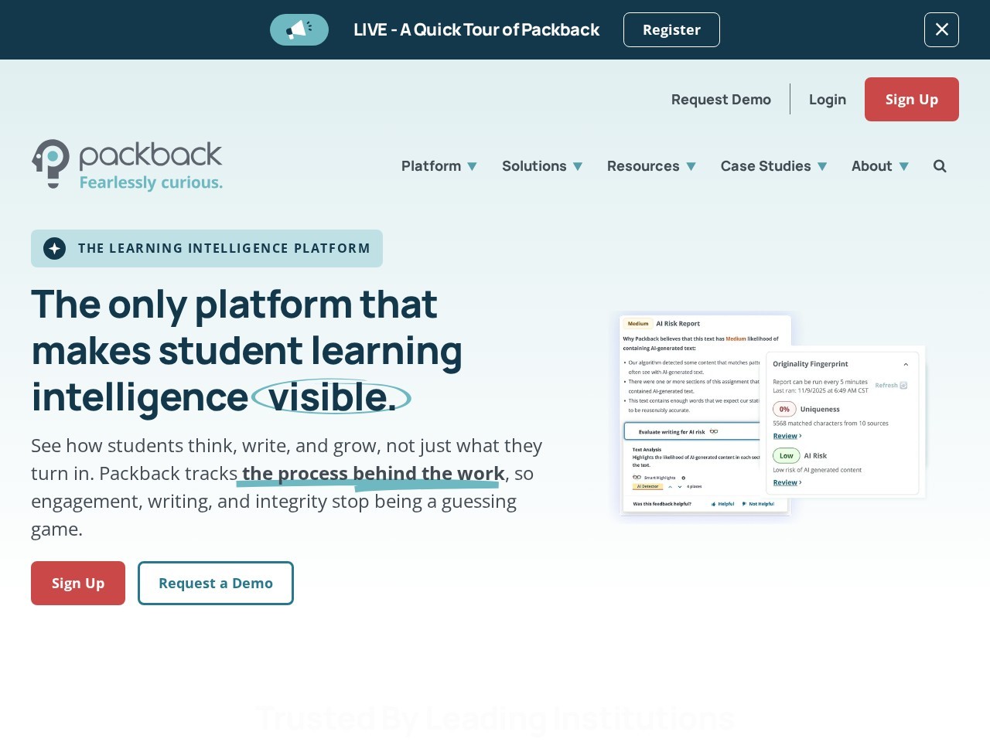Screen dimensions: 990x742
Task: Click the 0% Uniqueness badge
Action: 784,409
